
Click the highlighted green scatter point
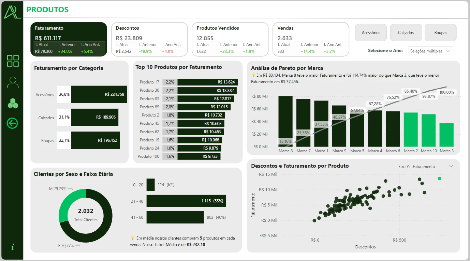(x=439, y=179)
